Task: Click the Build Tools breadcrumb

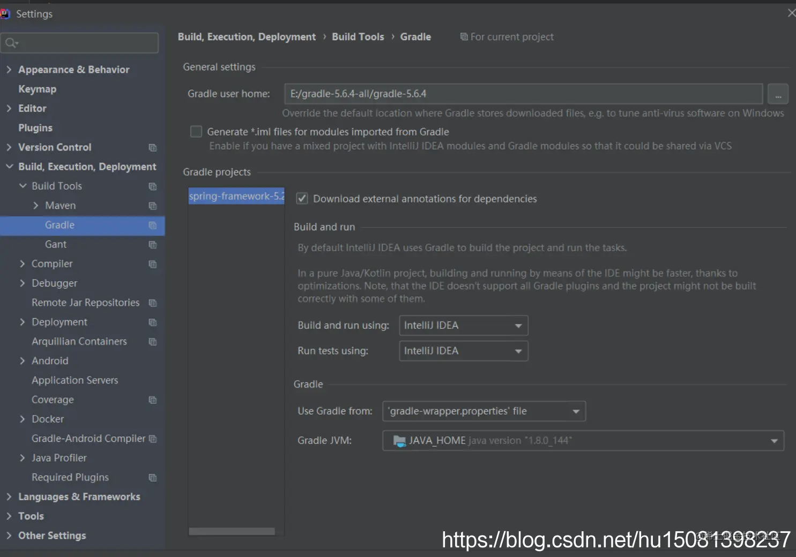Action: (x=358, y=37)
